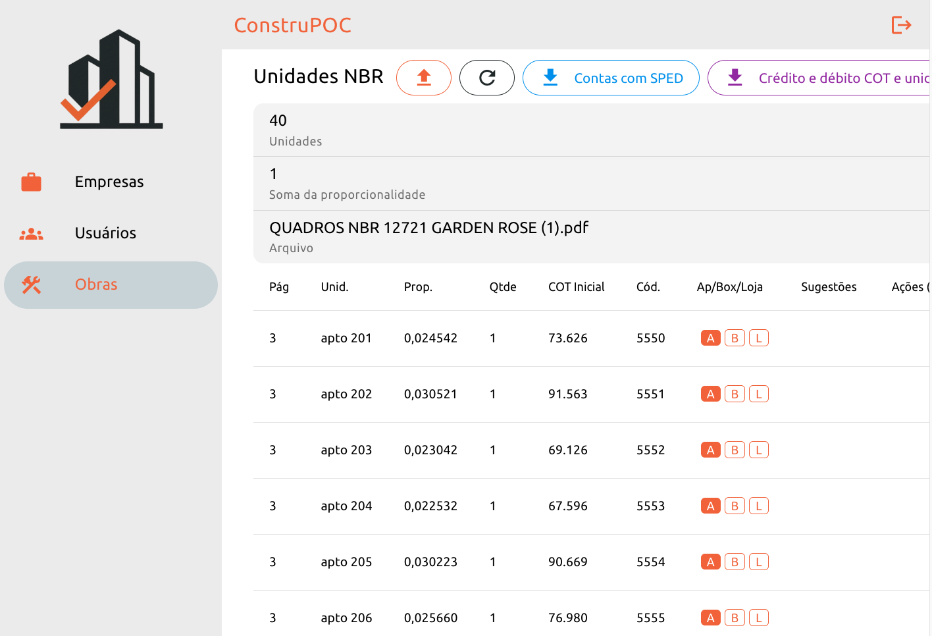This screenshot has width=932, height=636.
Task: Set apto 203 type to L
Action: click(759, 450)
